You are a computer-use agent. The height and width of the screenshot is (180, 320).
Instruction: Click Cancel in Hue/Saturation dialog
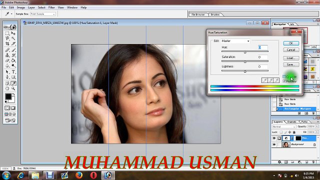[291, 50]
